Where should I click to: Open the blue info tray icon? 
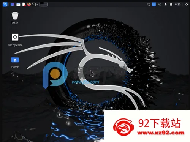tap(154, 5)
